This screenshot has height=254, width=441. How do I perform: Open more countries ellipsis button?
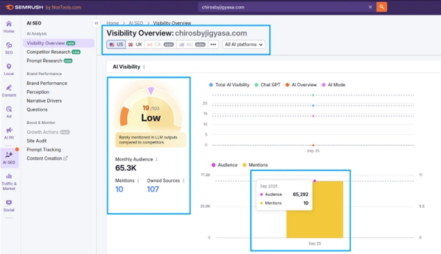coord(213,45)
